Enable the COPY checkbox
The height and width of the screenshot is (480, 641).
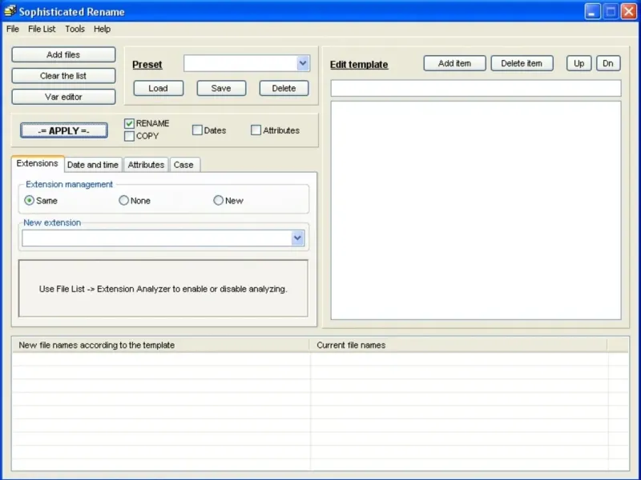pos(129,136)
